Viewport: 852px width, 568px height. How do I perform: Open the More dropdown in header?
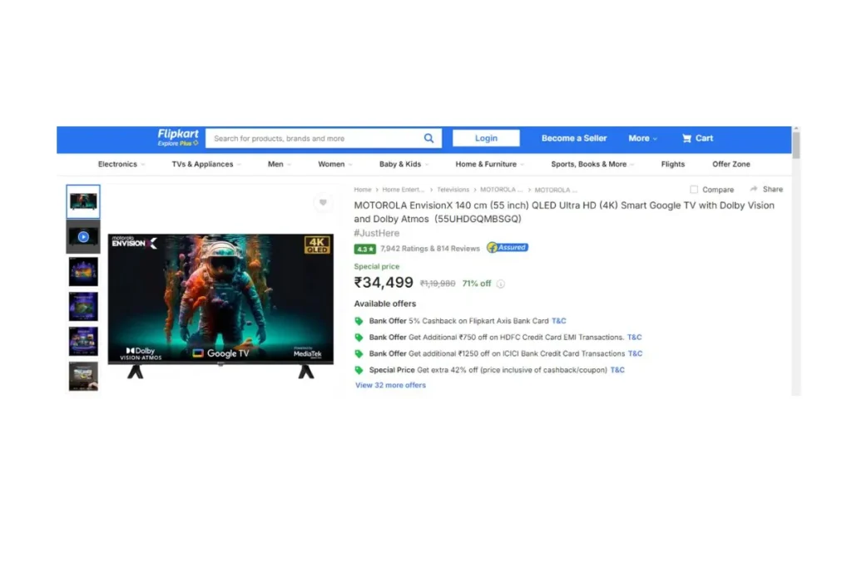click(643, 139)
